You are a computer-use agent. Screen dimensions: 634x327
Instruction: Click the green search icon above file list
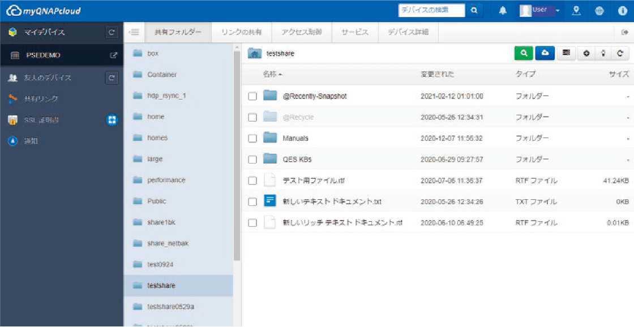(523, 52)
